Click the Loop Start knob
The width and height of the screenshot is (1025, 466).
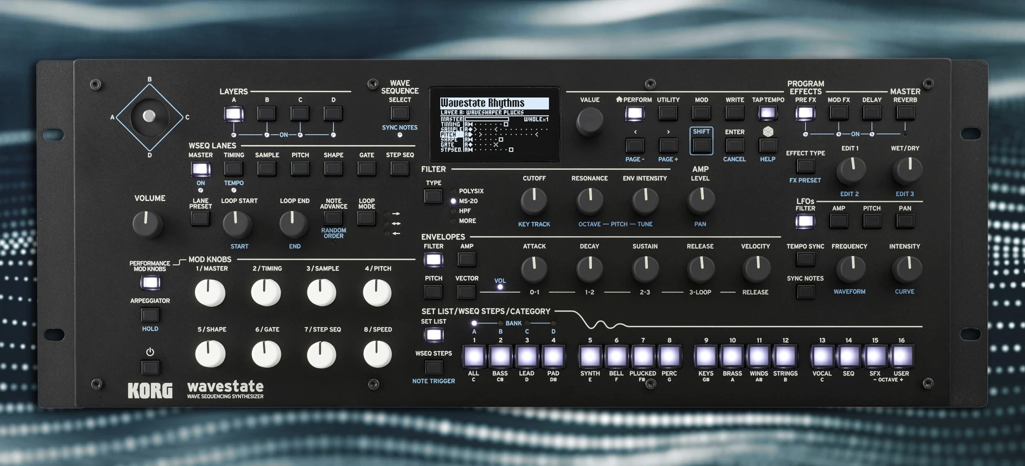coord(237,224)
